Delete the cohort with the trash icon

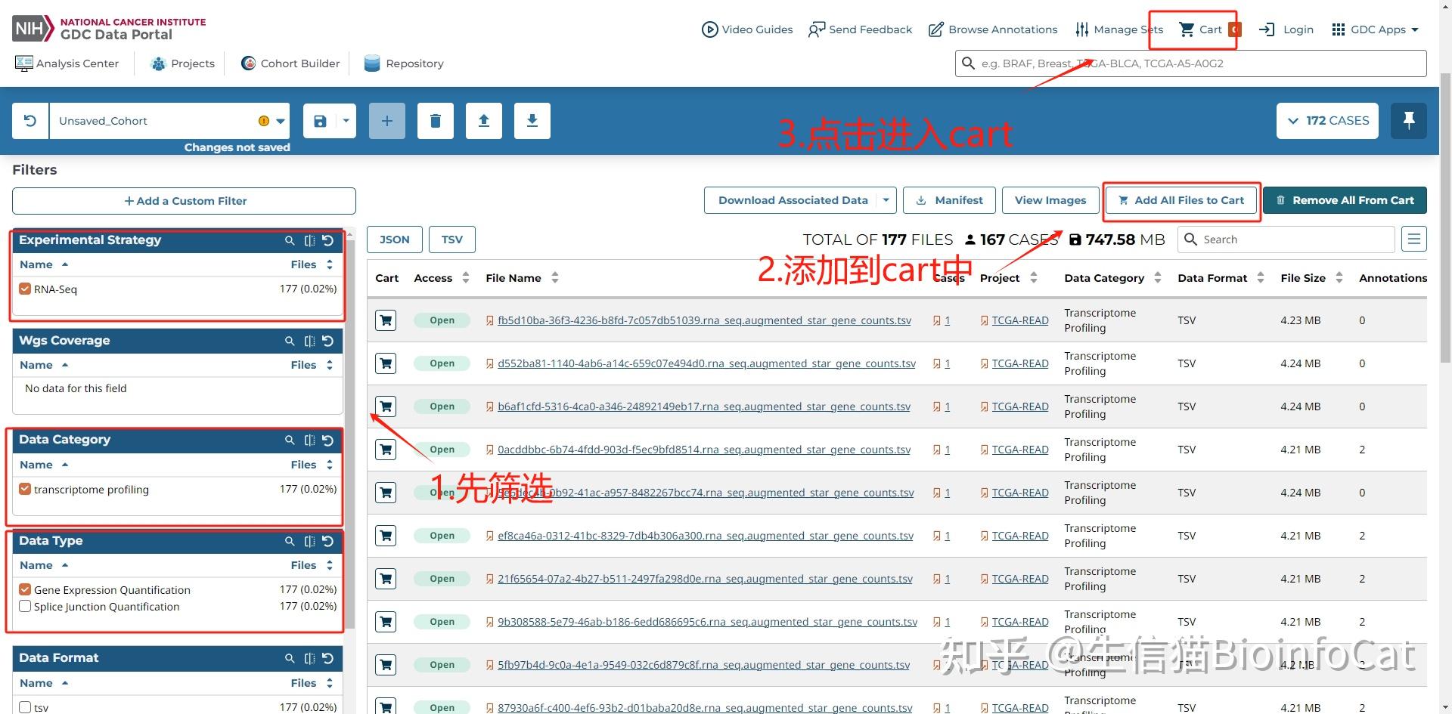[x=435, y=120]
